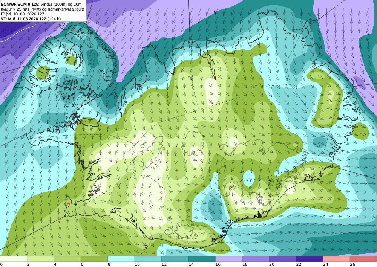Pick the light lavender 16–18 legend swatch
Viewport: 377px width, 267px height.
tap(229, 259)
